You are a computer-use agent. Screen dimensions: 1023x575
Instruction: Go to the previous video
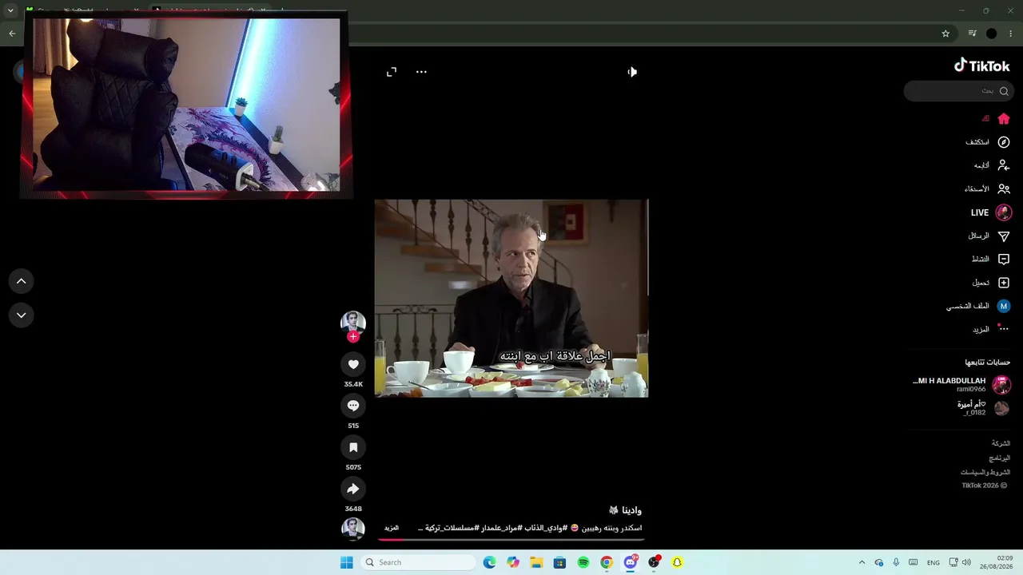point(22,281)
